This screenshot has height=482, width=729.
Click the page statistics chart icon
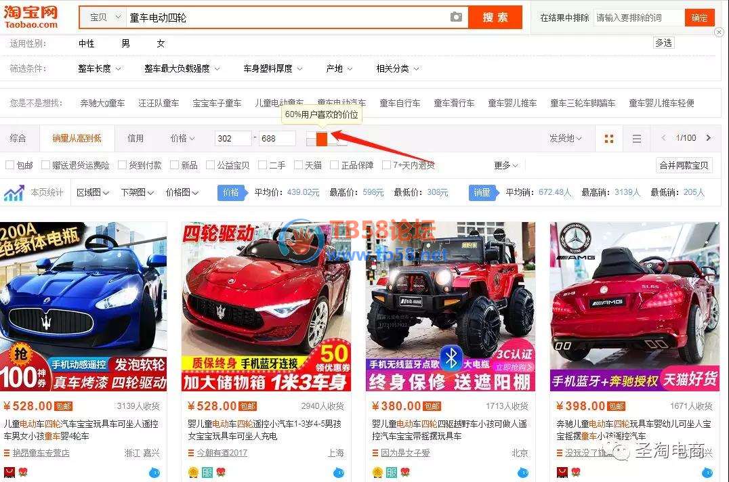coord(14,193)
